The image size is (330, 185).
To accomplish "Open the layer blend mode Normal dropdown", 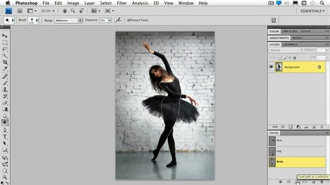I will [286, 50].
